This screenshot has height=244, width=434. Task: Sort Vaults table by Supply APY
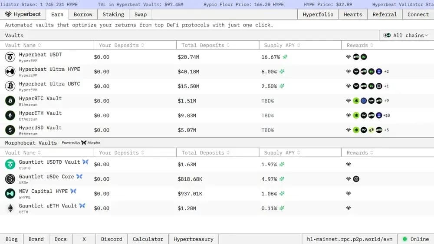pos(279,45)
